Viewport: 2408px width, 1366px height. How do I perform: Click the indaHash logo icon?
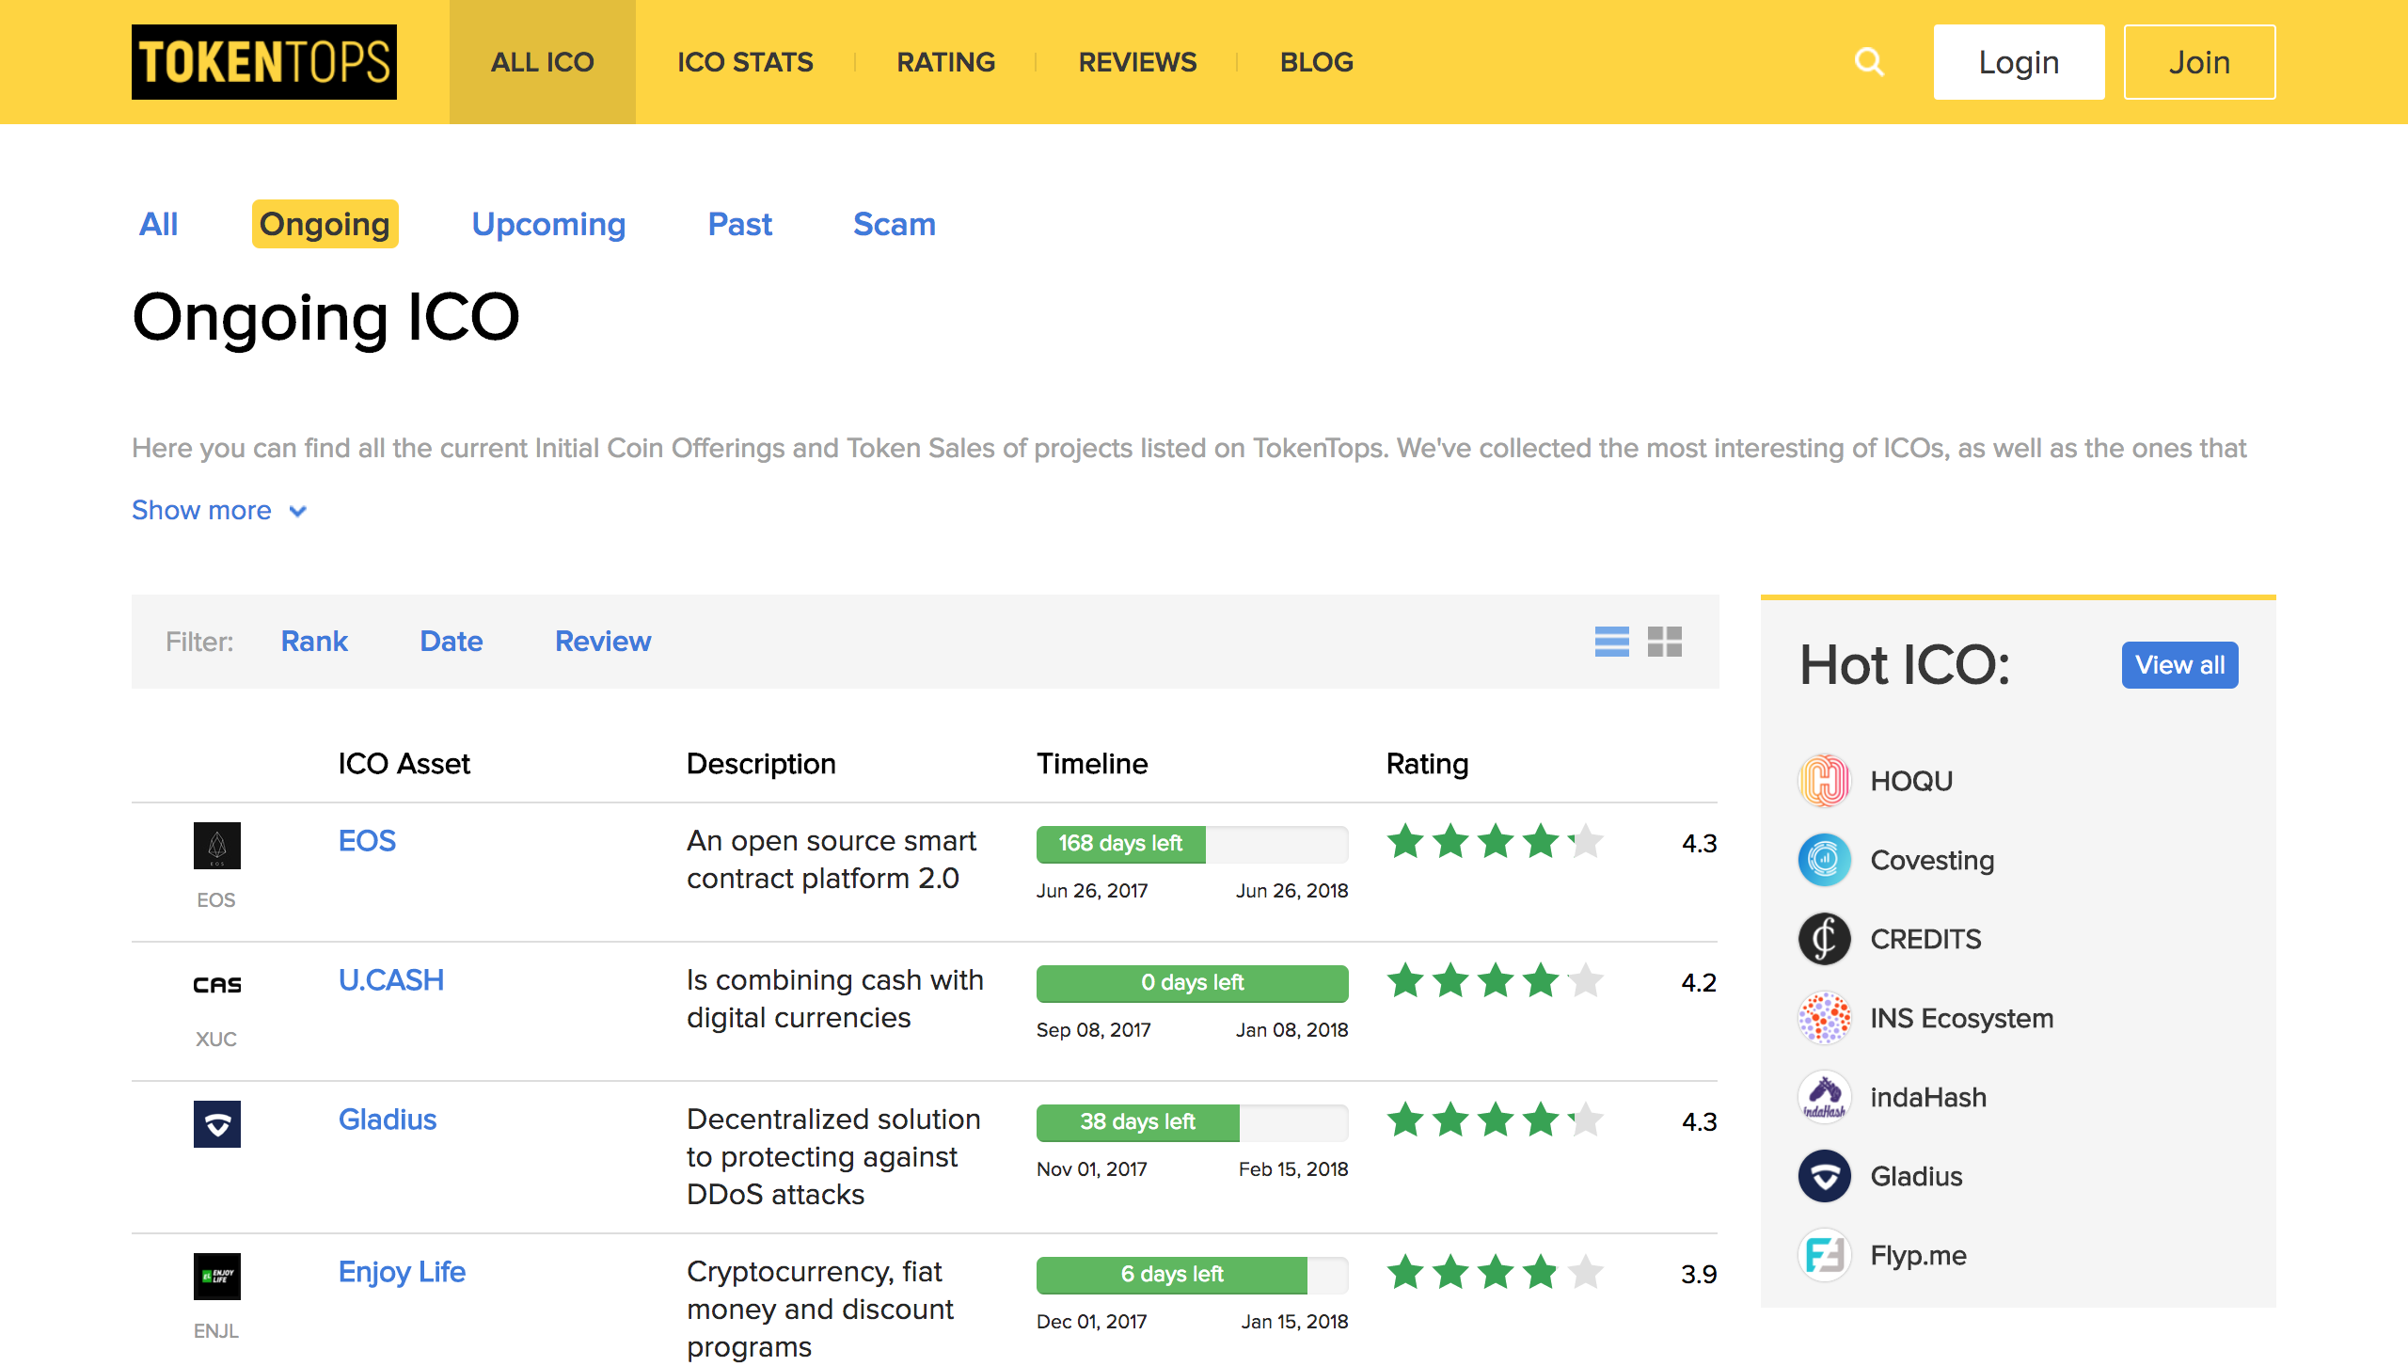tap(1824, 1097)
